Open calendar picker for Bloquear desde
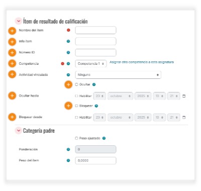Image resolution: width=201 pixels, height=191 pixels. pyautogui.click(x=184, y=118)
